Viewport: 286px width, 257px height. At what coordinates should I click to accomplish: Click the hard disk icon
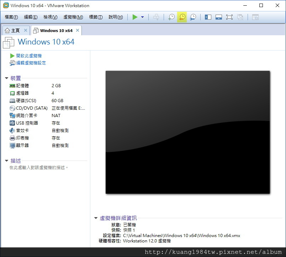12,101
